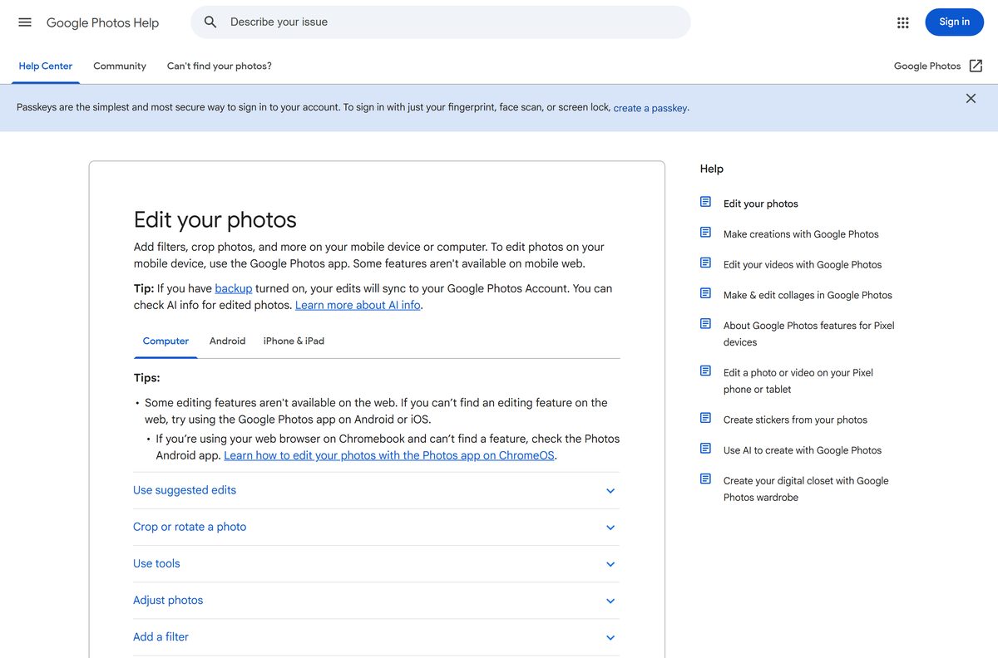The height and width of the screenshot is (658, 998).
Task: Open About Google Photos features for Pixel devices
Action: [x=809, y=334]
